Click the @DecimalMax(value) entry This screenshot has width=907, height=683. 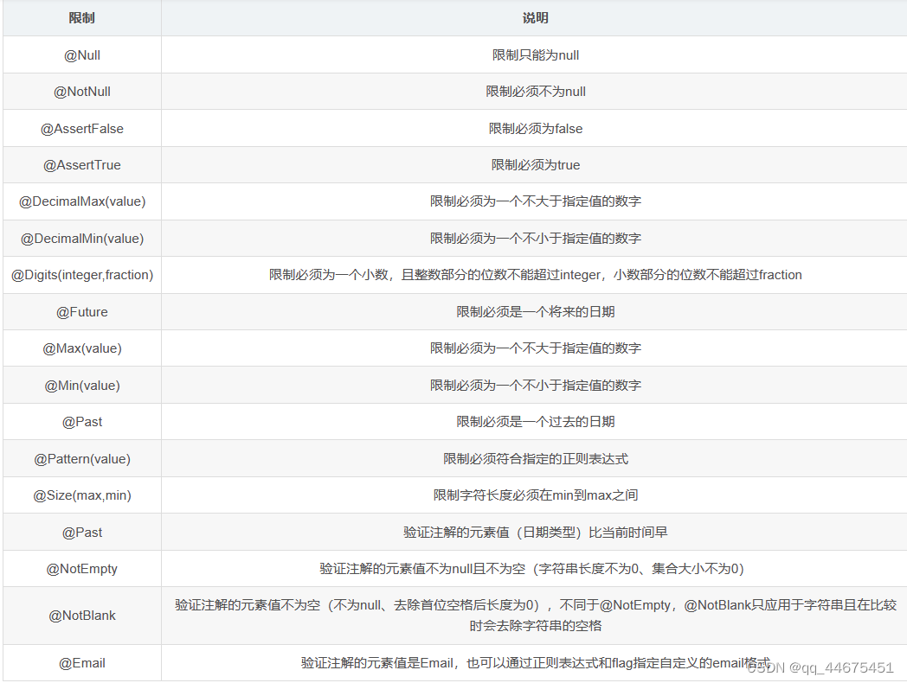tap(81, 201)
